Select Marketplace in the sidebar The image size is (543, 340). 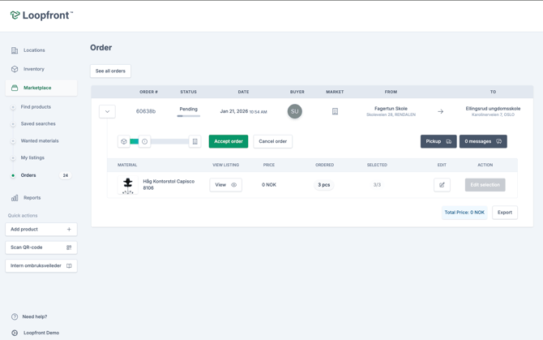click(x=37, y=88)
